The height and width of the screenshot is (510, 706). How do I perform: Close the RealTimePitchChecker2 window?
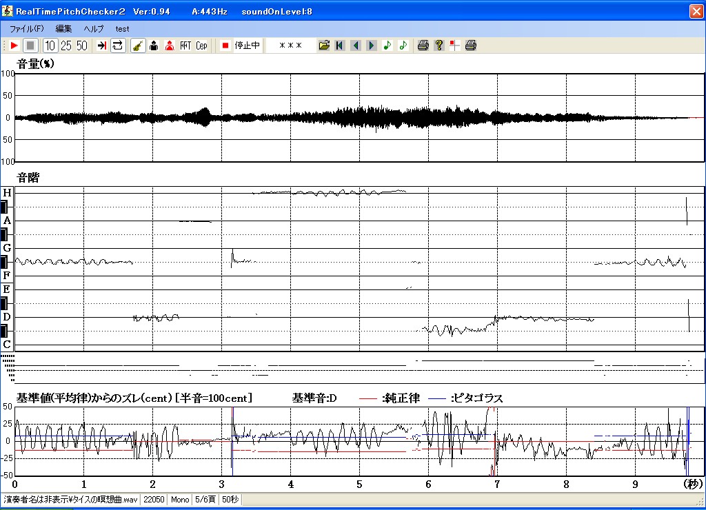tap(696, 11)
